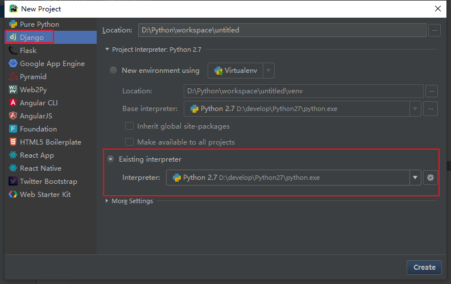Image resolution: width=451 pixels, height=284 pixels.
Task: Choose Twitter Bootstrap project type
Action: pos(51,182)
